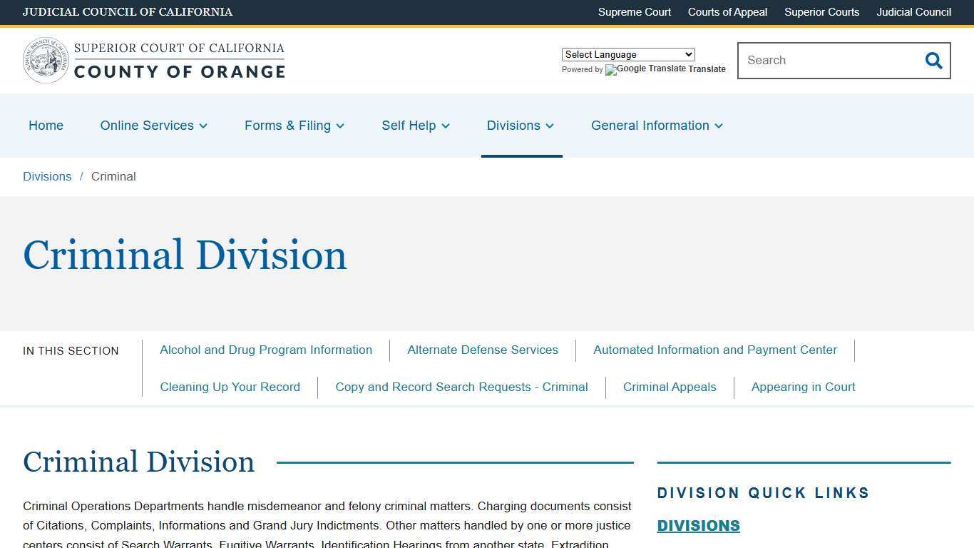Visit the Courts of Appeal page

click(x=727, y=12)
